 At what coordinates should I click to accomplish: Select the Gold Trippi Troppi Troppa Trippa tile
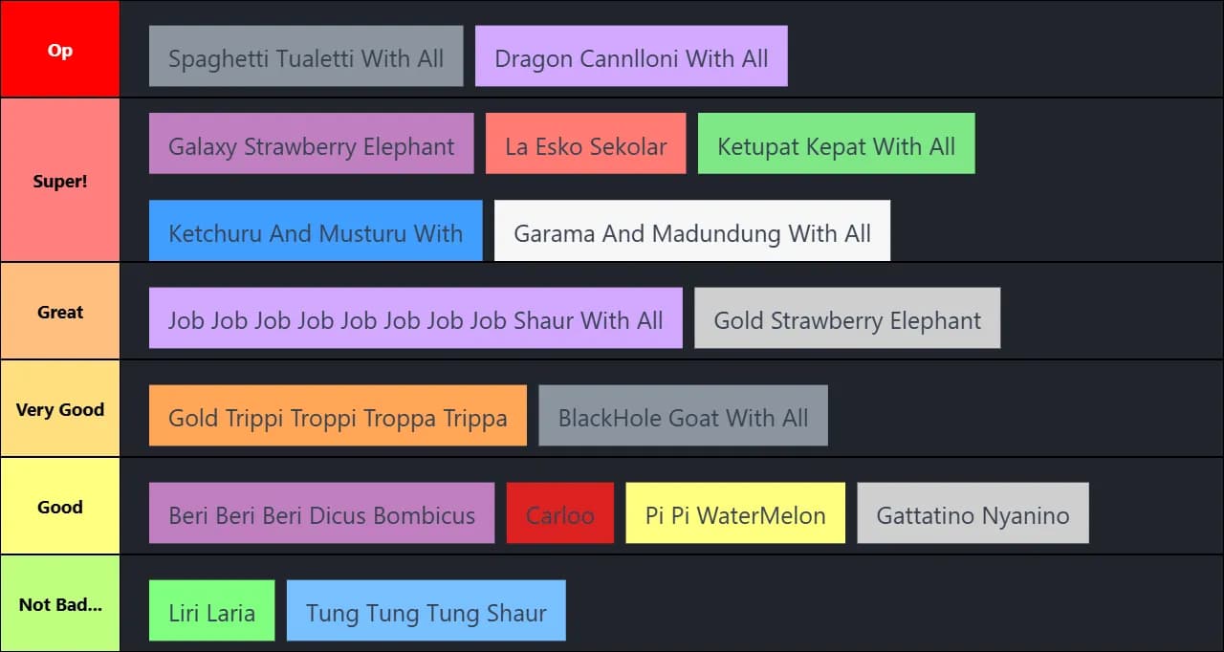pos(338,416)
